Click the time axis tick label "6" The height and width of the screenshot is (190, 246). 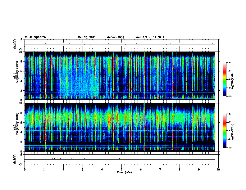click(141, 170)
